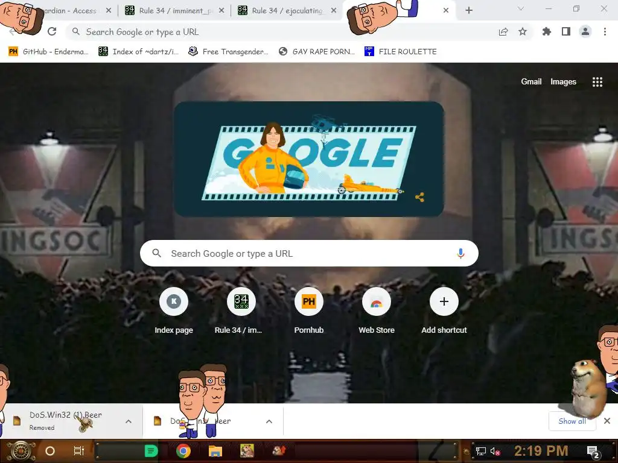This screenshot has width=618, height=463.
Task: Switch to the 'Rule 34 / imminent' tab
Action: coord(172,11)
